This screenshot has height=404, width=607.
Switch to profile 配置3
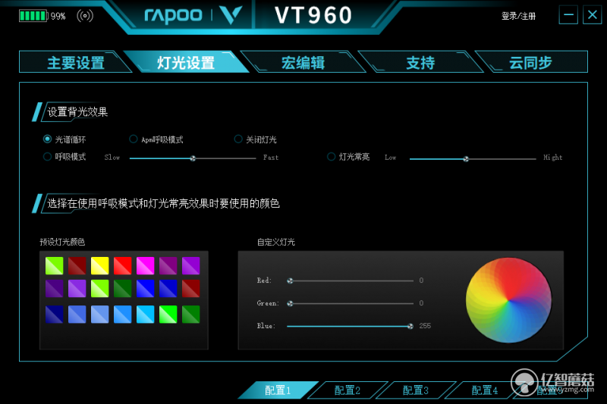point(416,390)
